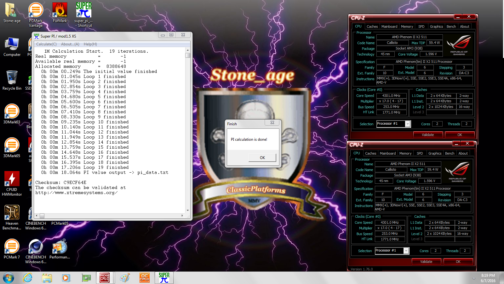Screen dimensions: 504x284
Task: Click OK in Finish dialog
Action: 262,157
